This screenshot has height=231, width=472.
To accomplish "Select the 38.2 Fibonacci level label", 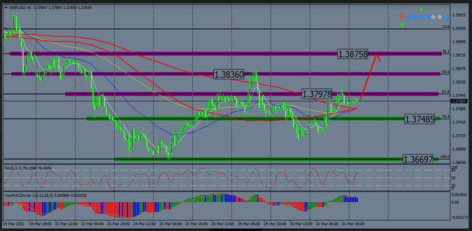I will click(446, 52).
